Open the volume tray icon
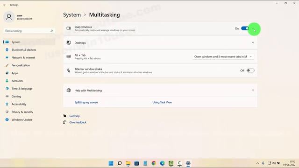 click(x=274, y=163)
